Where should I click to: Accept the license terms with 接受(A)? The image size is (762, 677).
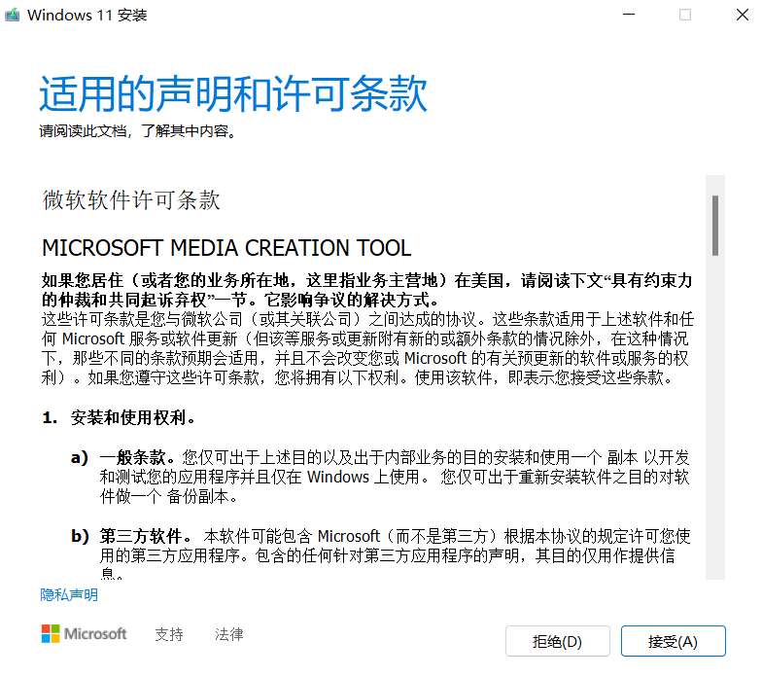coord(673,641)
